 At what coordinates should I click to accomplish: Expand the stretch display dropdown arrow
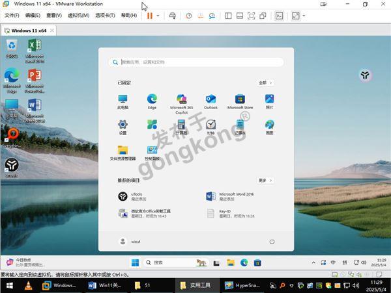click(x=304, y=16)
